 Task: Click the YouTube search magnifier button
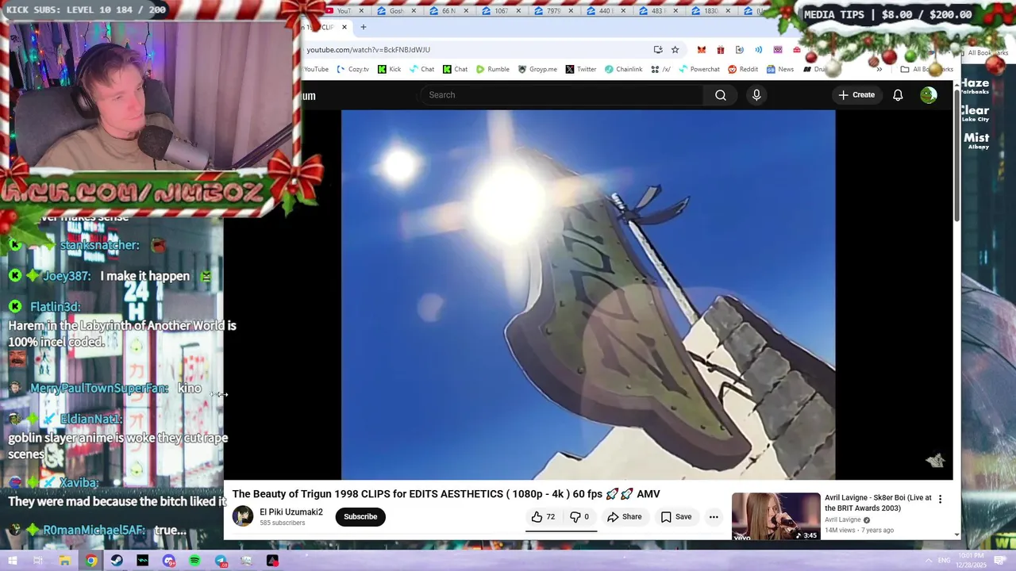[x=720, y=95]
